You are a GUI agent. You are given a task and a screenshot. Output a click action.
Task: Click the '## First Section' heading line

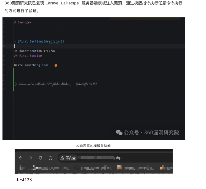(28, 56)
